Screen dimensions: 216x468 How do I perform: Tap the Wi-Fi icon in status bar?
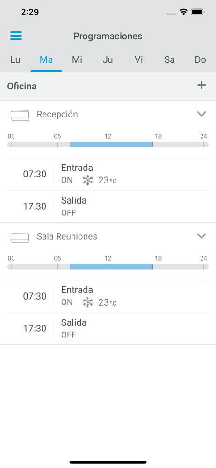[x=183, y=12]
